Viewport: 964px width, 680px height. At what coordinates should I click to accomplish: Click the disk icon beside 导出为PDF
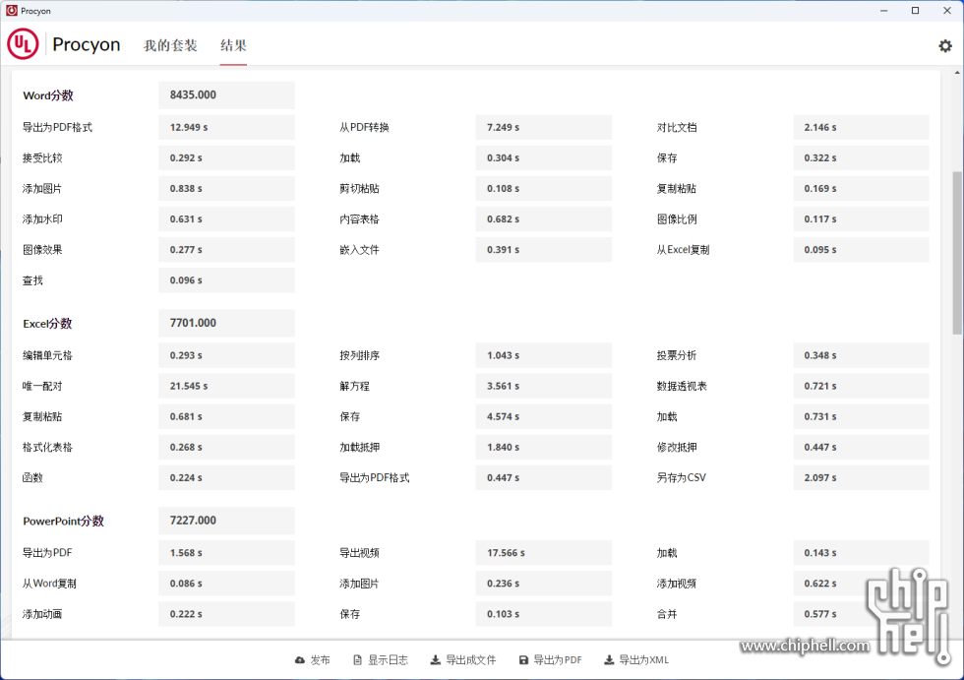pos(523,659)
